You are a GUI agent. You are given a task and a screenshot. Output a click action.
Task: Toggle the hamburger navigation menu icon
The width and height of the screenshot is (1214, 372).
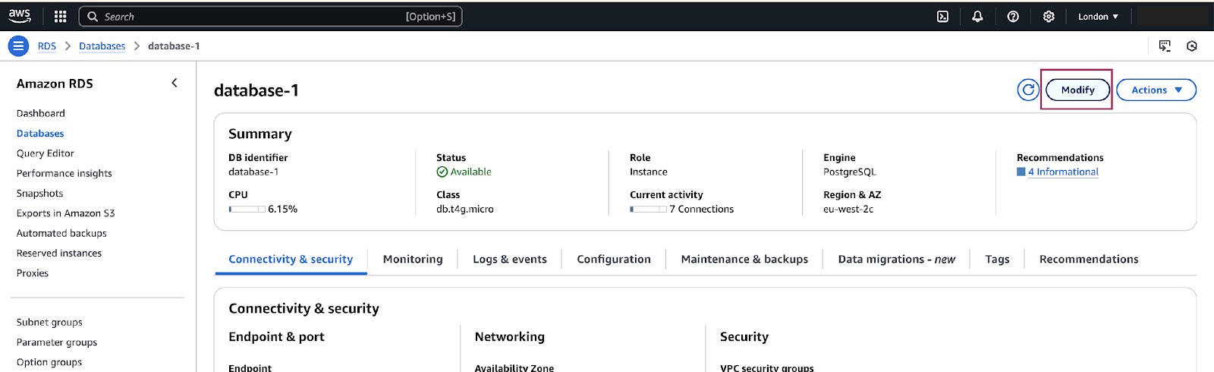tap(18, 46)
